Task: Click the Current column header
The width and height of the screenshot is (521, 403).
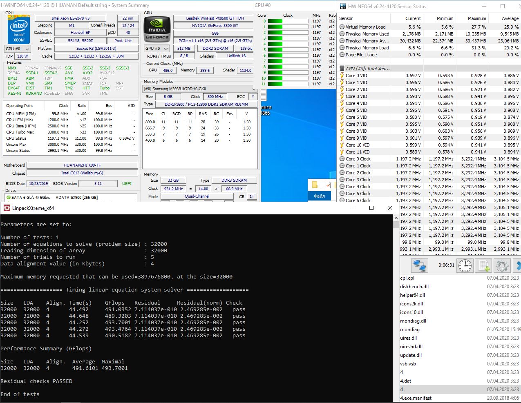Action: point(407,18)
